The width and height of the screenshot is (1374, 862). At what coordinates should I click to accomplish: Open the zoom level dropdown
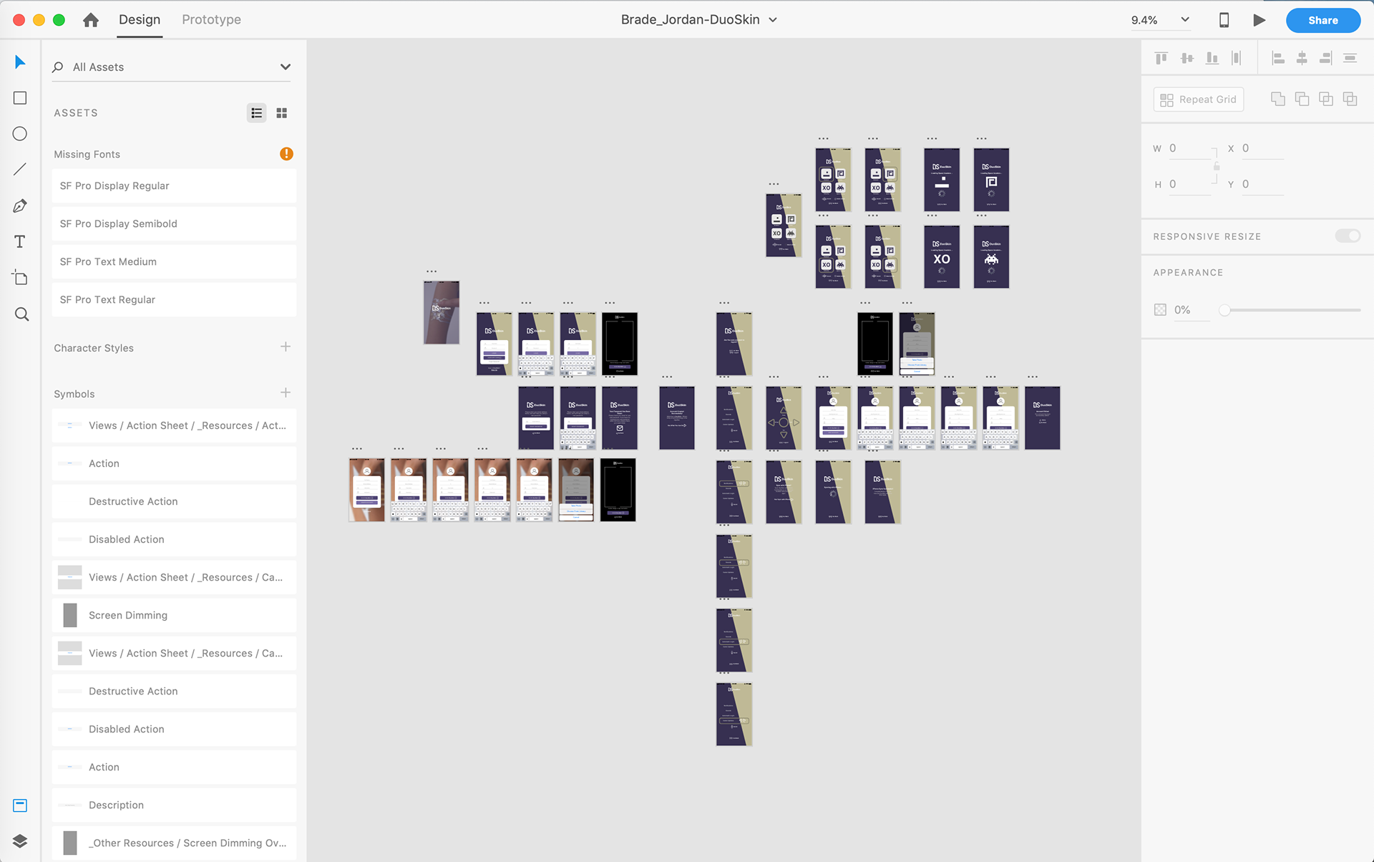(x=1185, y=20)
